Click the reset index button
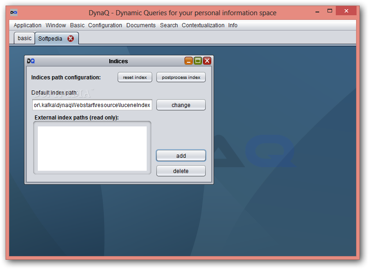Viewport: 369px width, 269px height. tap(135, 77)
